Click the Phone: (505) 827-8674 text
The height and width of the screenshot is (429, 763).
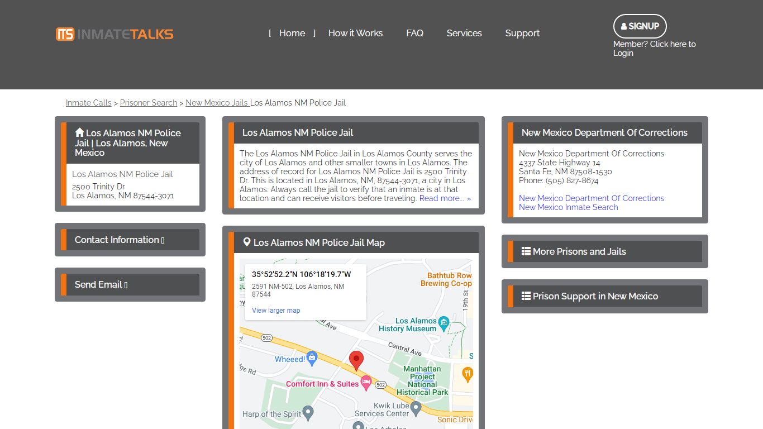tap(559, 180)
